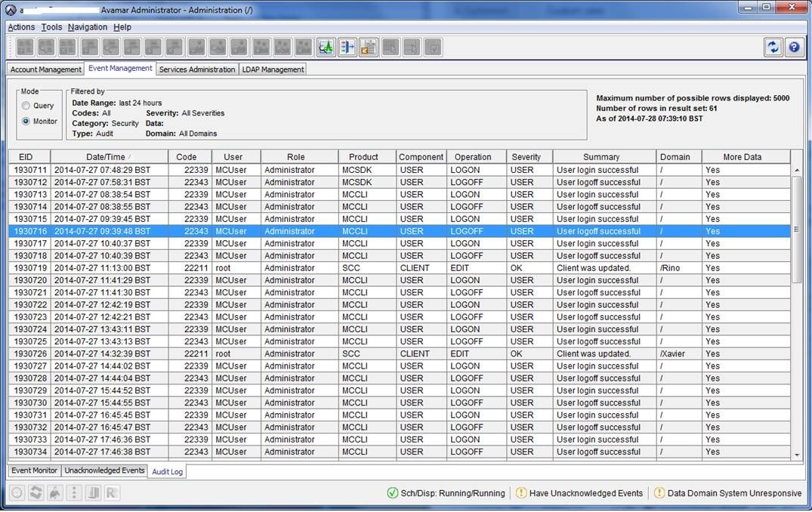The width and height of the screenshot is (812, 512).
Task: Click the vertical scrollbar thumb of event table
Action: coord(796,230)
